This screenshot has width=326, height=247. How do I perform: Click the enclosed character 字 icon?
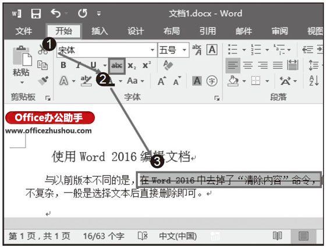click(x=212, y=81)
